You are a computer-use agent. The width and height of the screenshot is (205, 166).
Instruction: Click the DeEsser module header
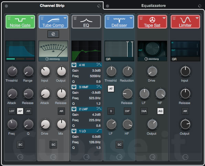point(119,22)
